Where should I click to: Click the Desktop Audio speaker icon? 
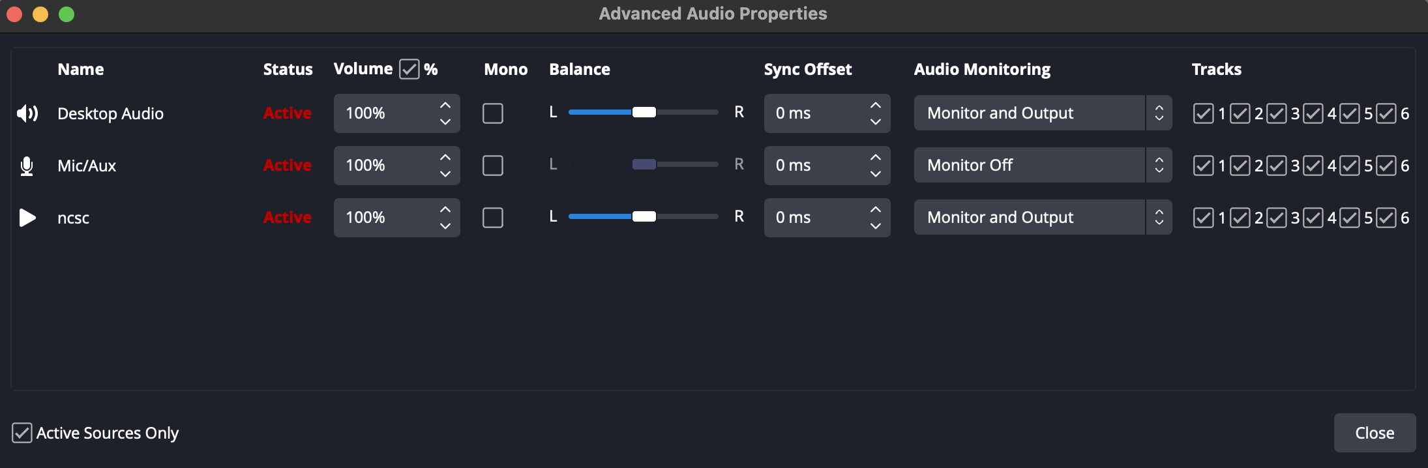pyautogui.click(x=27, y=113)
